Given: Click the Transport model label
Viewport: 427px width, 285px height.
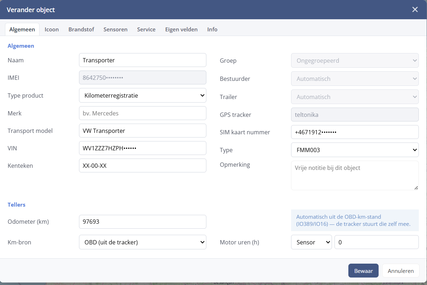Looking at the screenshot, I should (30, 131).
